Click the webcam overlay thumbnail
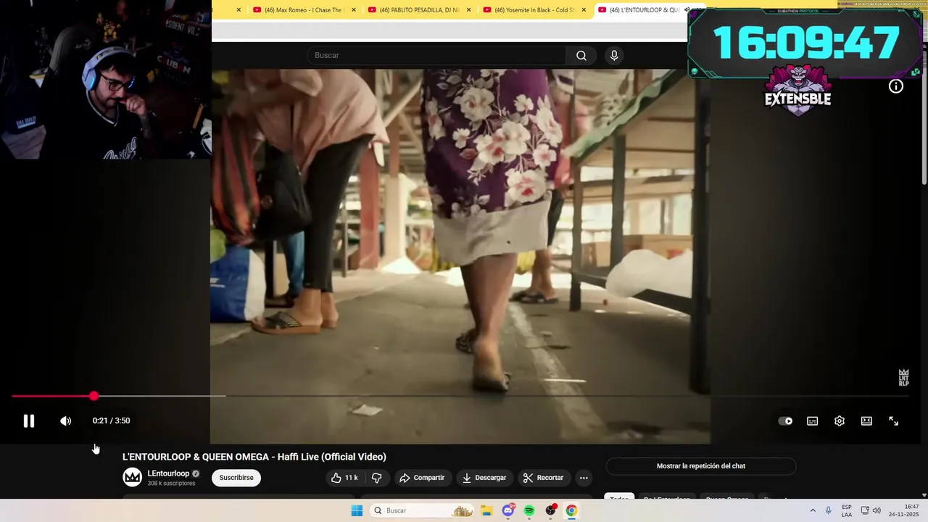 coord(106,80)
